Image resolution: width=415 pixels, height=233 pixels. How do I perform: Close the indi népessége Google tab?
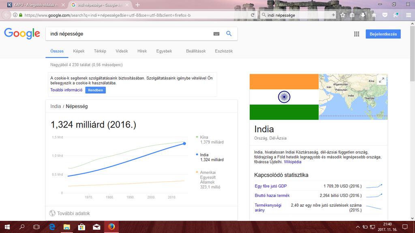127,5
